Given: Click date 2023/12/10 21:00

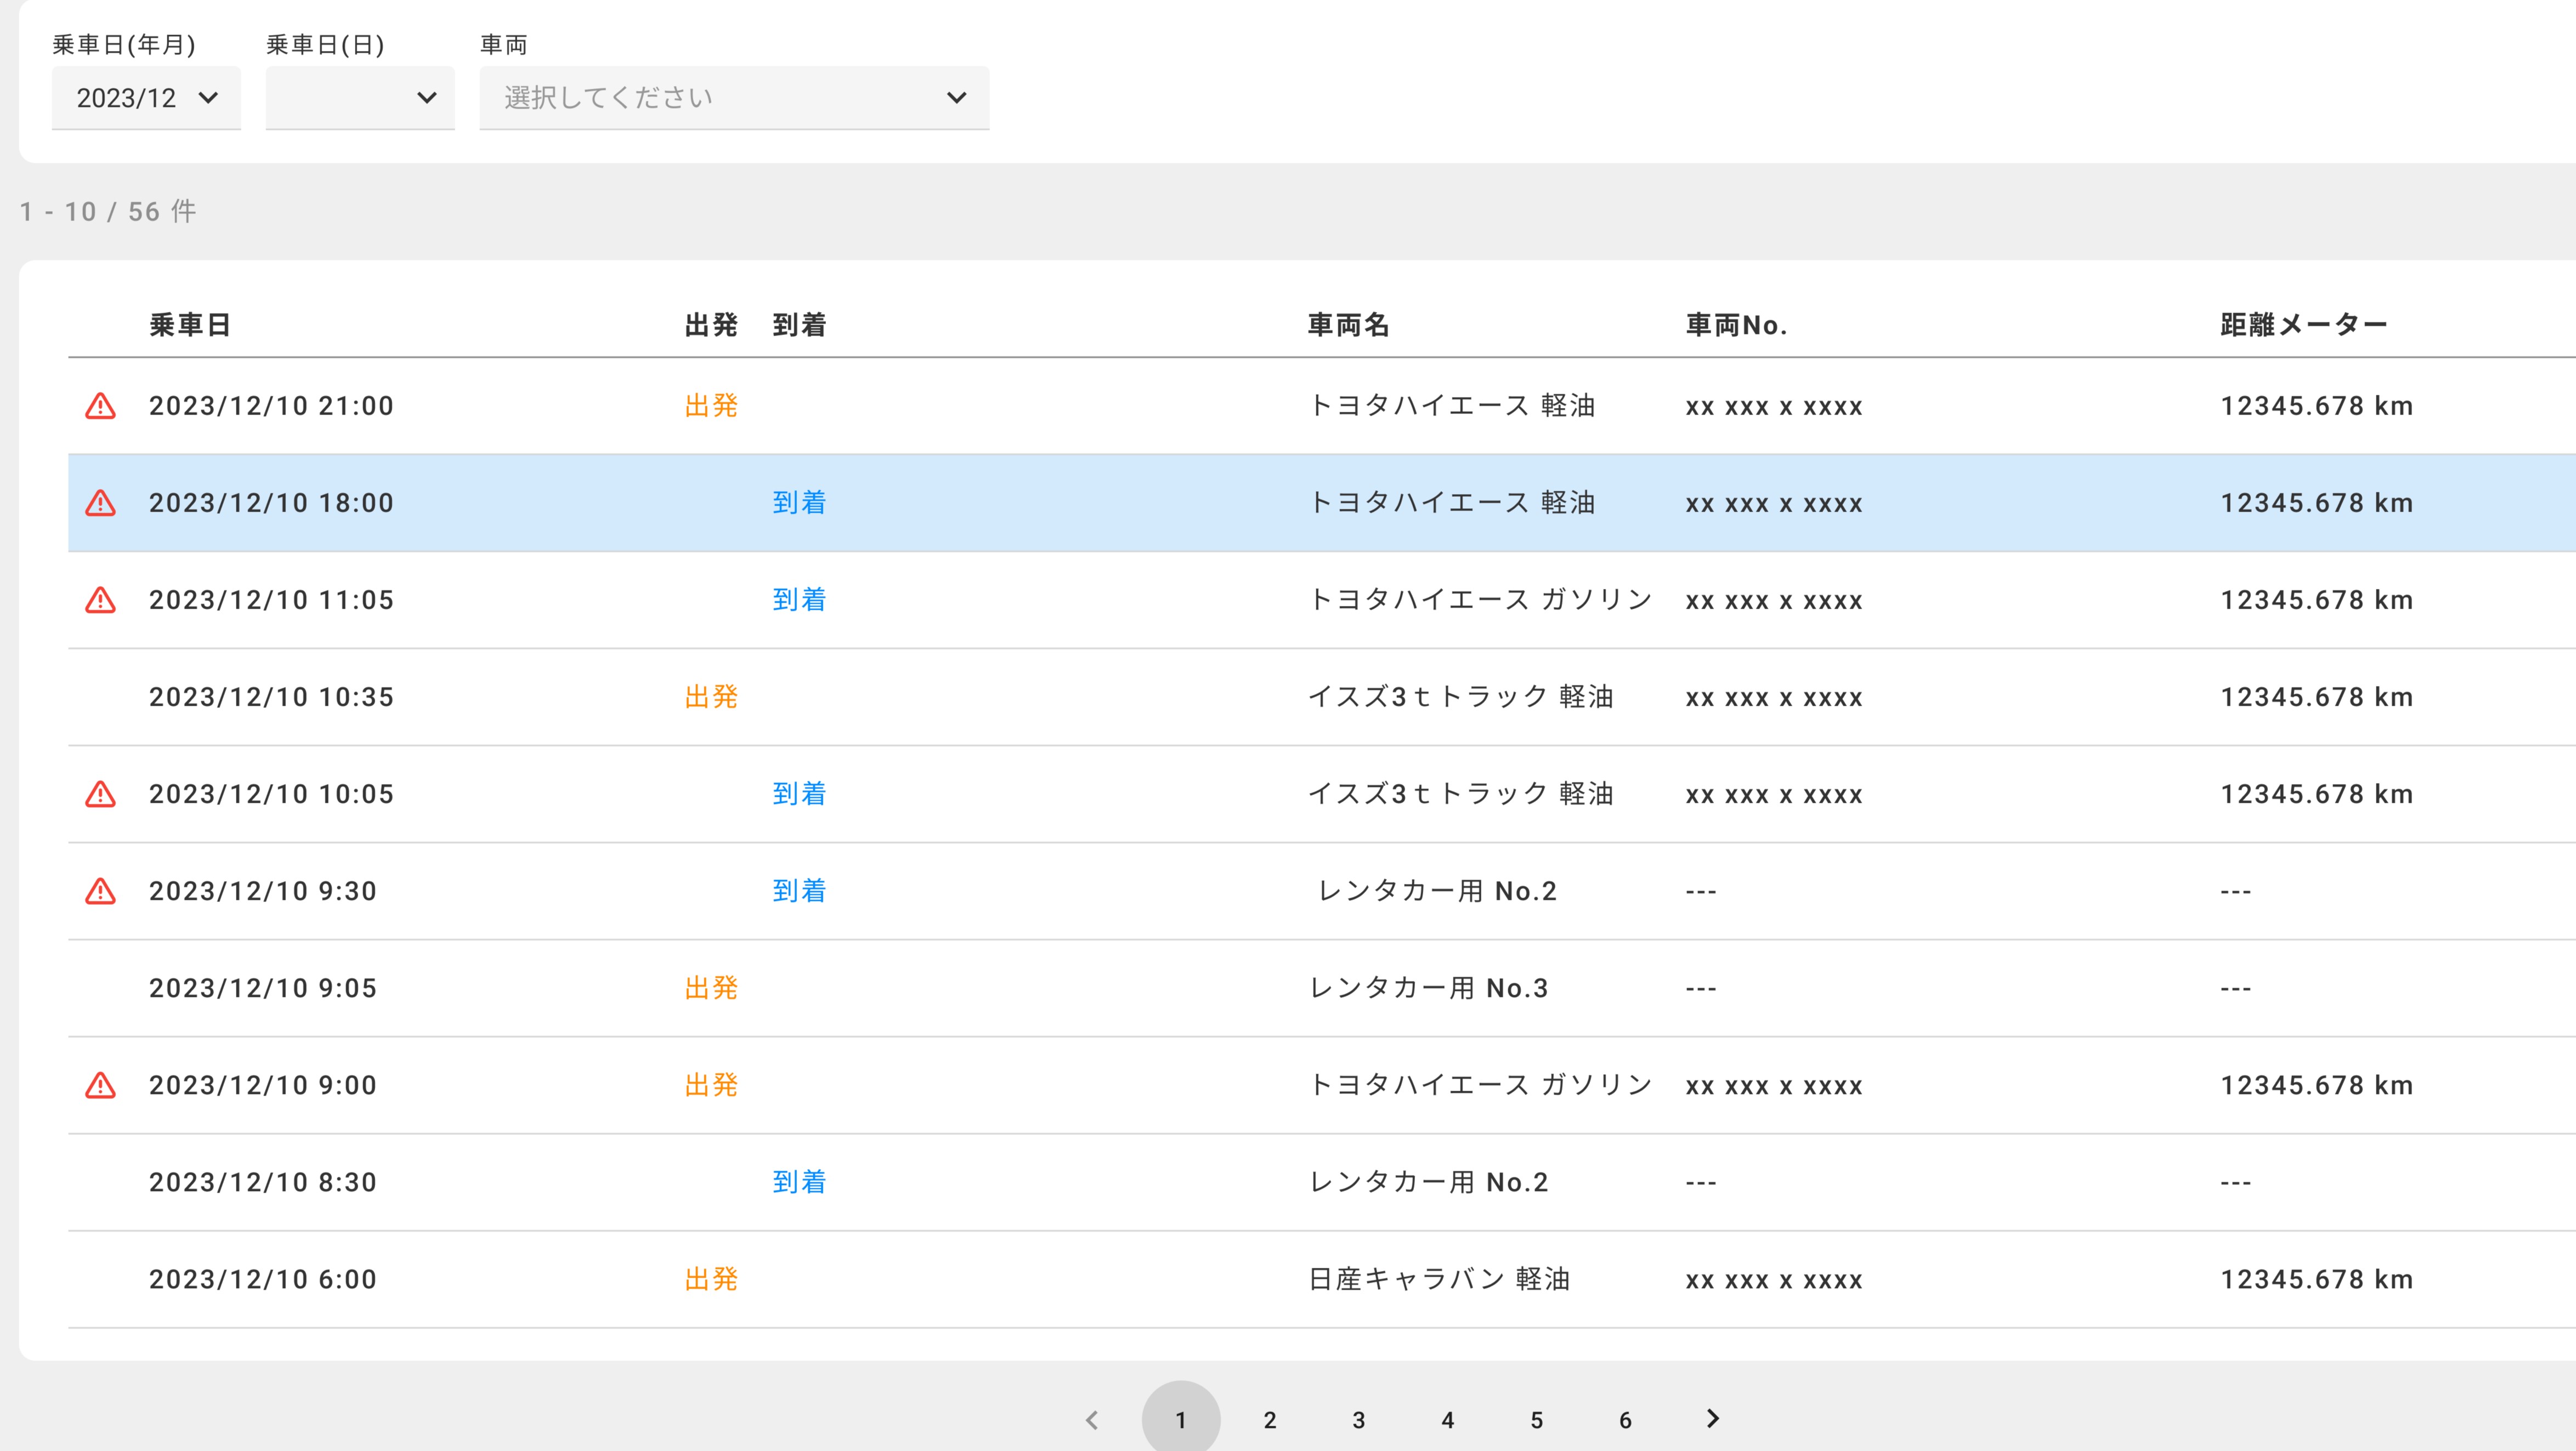Looking at the screenshot, I should click(x=271, y=406).
